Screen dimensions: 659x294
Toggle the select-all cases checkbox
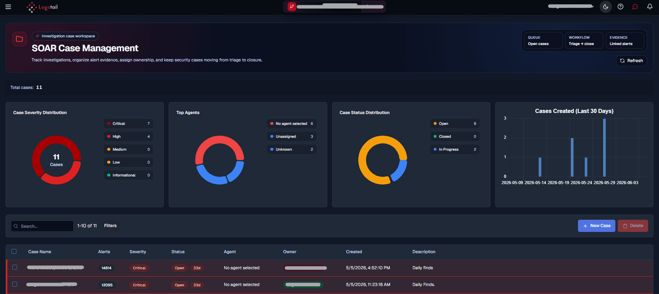point(14,251)
